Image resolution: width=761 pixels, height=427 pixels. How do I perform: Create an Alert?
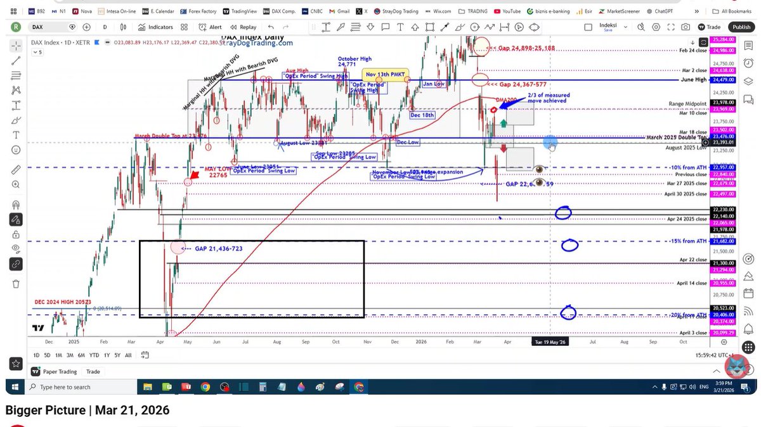pos(211,27)
